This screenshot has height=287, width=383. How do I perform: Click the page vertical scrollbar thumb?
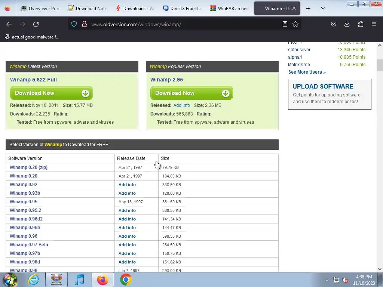coord(380,65)
